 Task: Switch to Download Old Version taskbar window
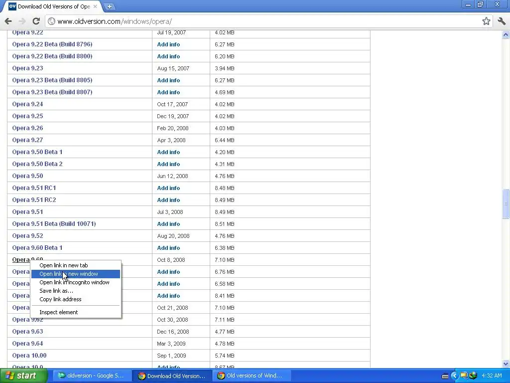(x=173, y=376)
